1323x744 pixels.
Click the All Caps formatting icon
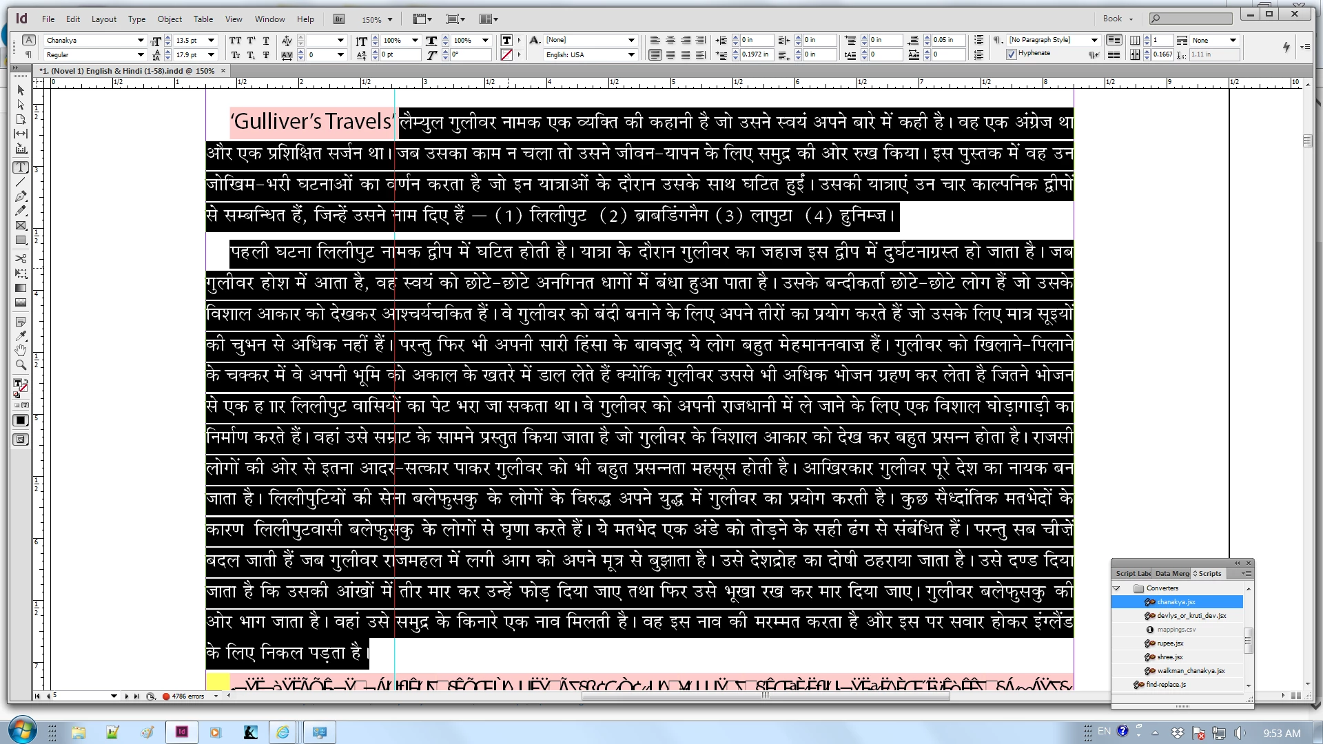pyautogui.click(x=236, y=41)
